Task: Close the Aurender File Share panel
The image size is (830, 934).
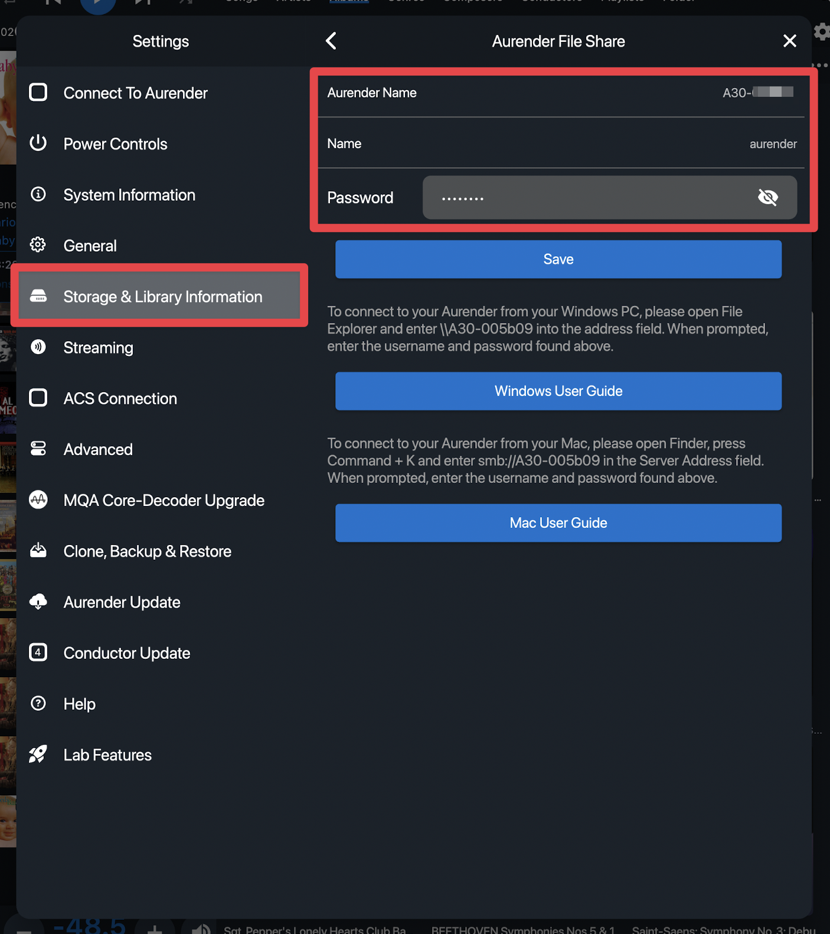Action: coord(790,41)
